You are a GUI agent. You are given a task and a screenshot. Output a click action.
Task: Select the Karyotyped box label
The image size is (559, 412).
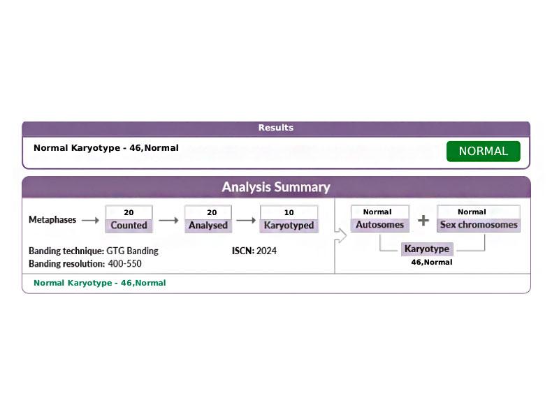pos(289,226)
